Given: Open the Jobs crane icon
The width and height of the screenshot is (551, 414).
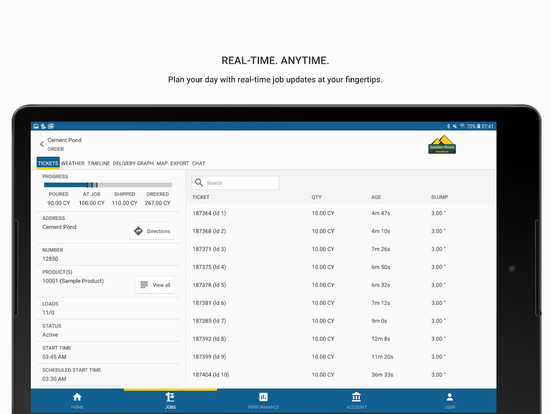Looking at the screenshot, I should pos(170,397).
